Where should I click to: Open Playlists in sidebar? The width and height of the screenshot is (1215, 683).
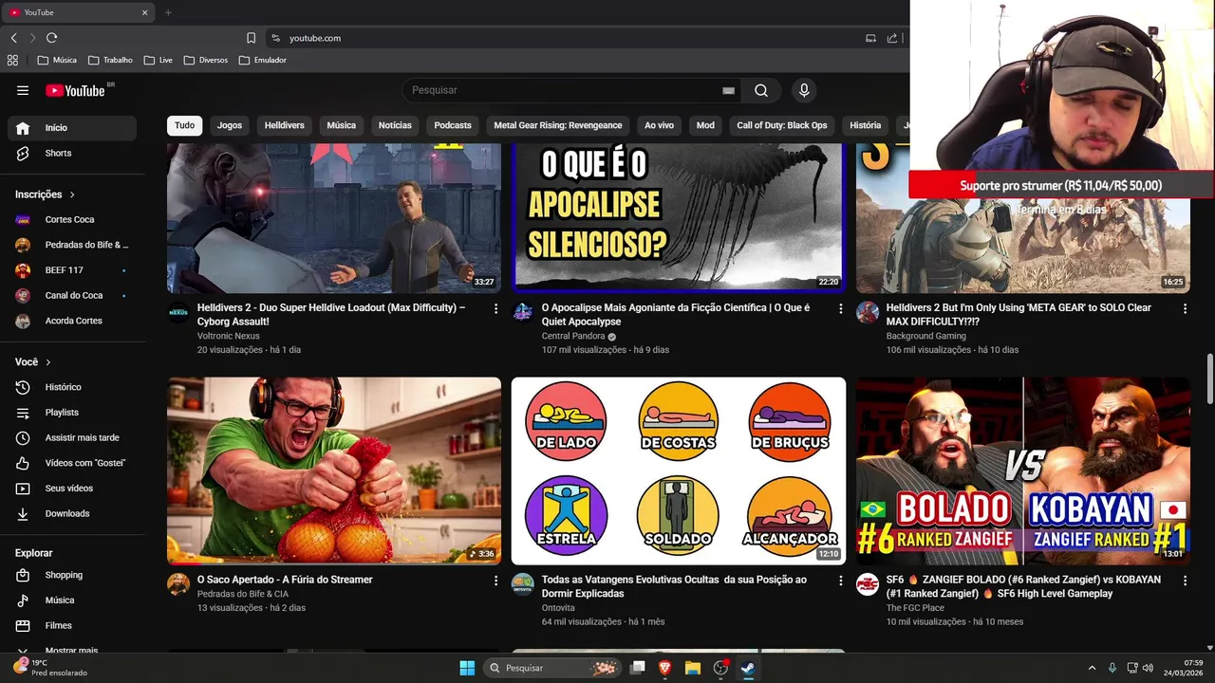tap(72, 413)
